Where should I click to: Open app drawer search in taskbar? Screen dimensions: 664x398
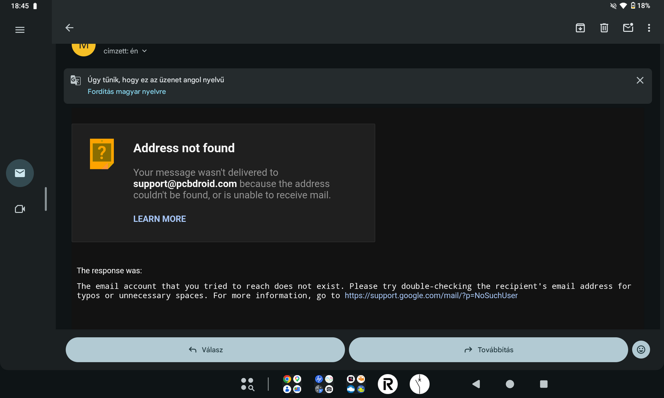click(x=248, y=384)
